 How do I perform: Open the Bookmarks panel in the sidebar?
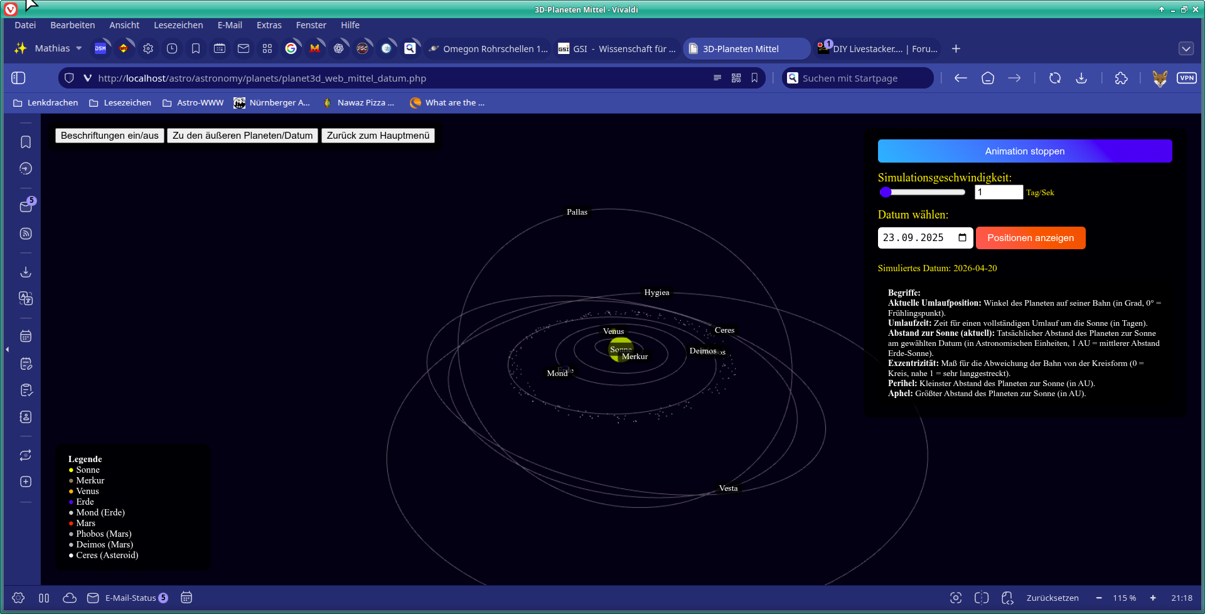coord(26,143)
